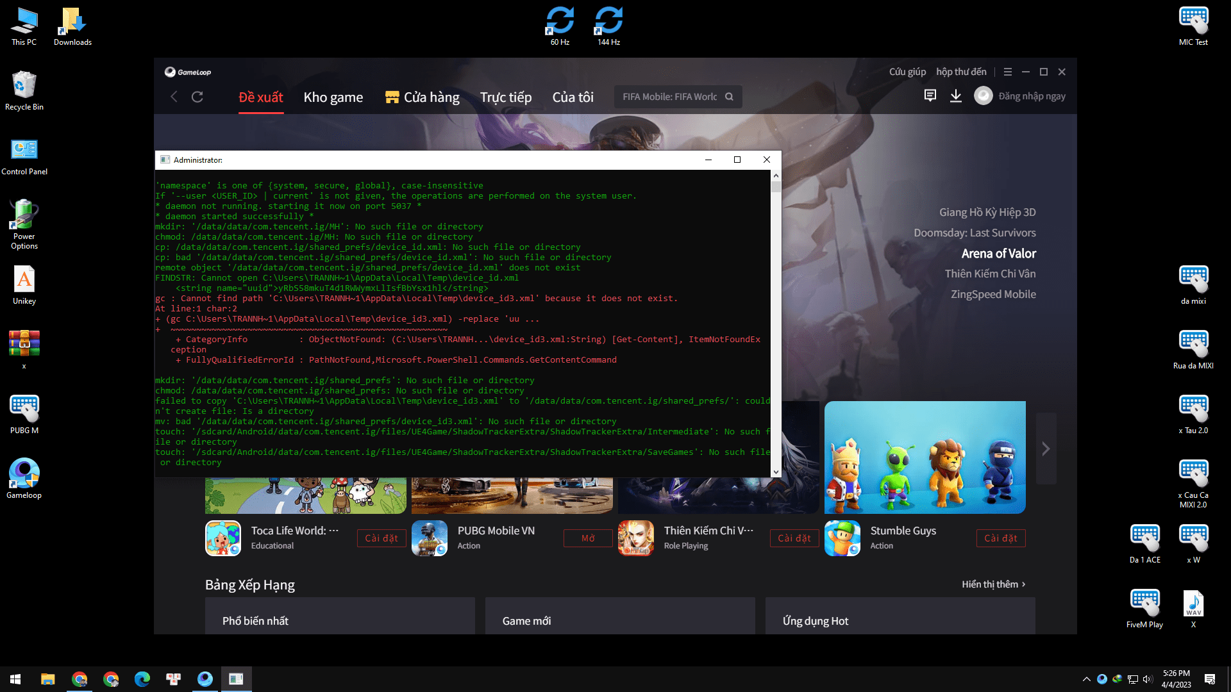The image size is (1231, 692).
Task: Open x W desktop shortcut
Action: 1193,544
